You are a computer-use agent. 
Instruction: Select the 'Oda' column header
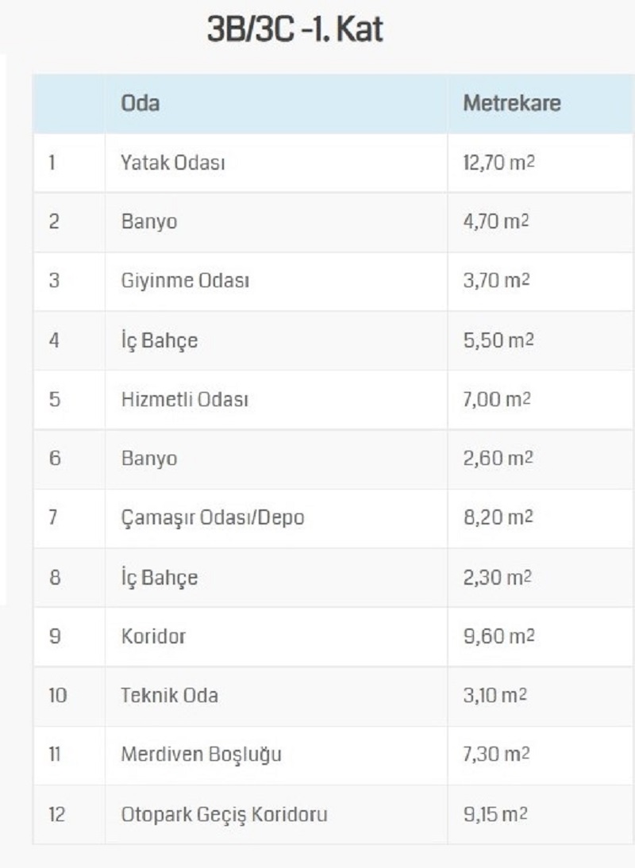coord(140,103)
